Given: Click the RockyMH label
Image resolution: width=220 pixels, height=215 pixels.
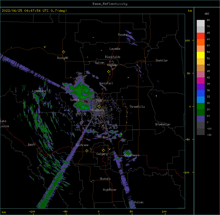Looking at the screenshot, I should (x=63, y=58).
